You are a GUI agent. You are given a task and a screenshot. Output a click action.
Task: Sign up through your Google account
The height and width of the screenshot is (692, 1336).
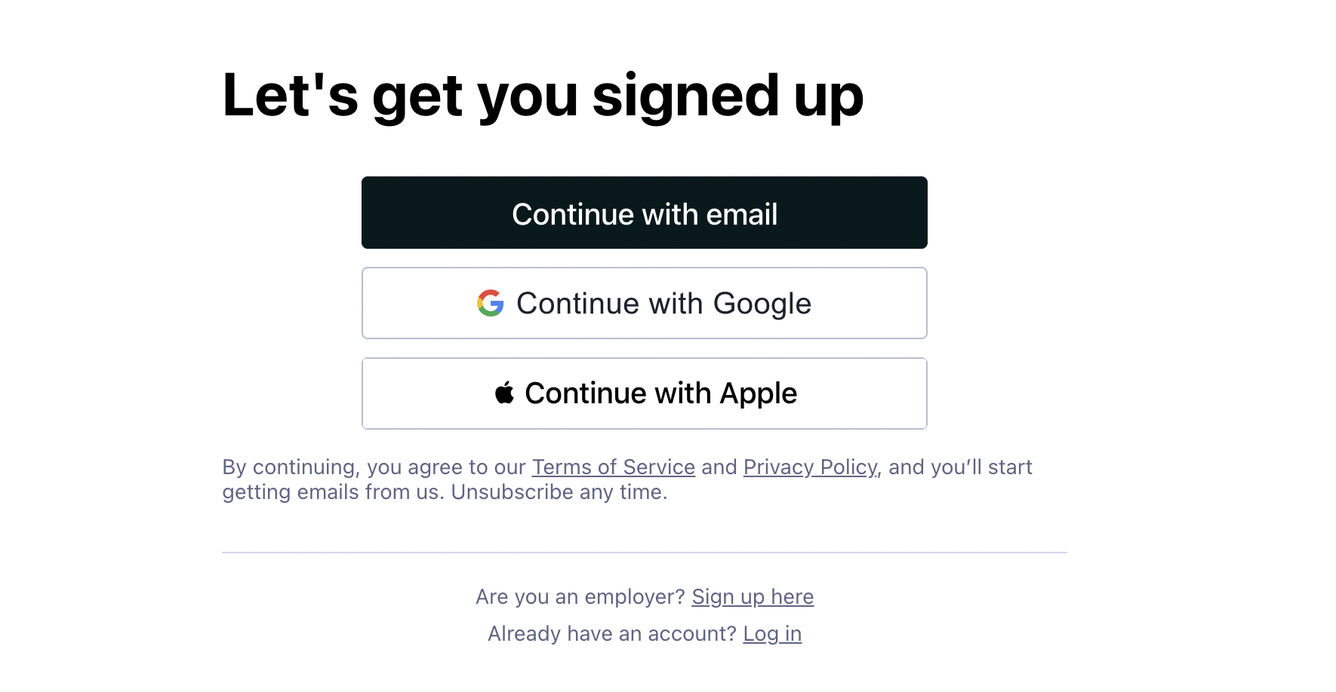(644, 302)
